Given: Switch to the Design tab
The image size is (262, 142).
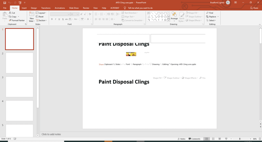Looking at the screenshot, I should 34,8.
